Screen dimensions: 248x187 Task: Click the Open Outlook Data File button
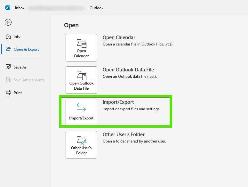(81, 80)
